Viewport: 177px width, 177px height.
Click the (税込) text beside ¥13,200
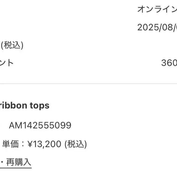click(76, 144)
